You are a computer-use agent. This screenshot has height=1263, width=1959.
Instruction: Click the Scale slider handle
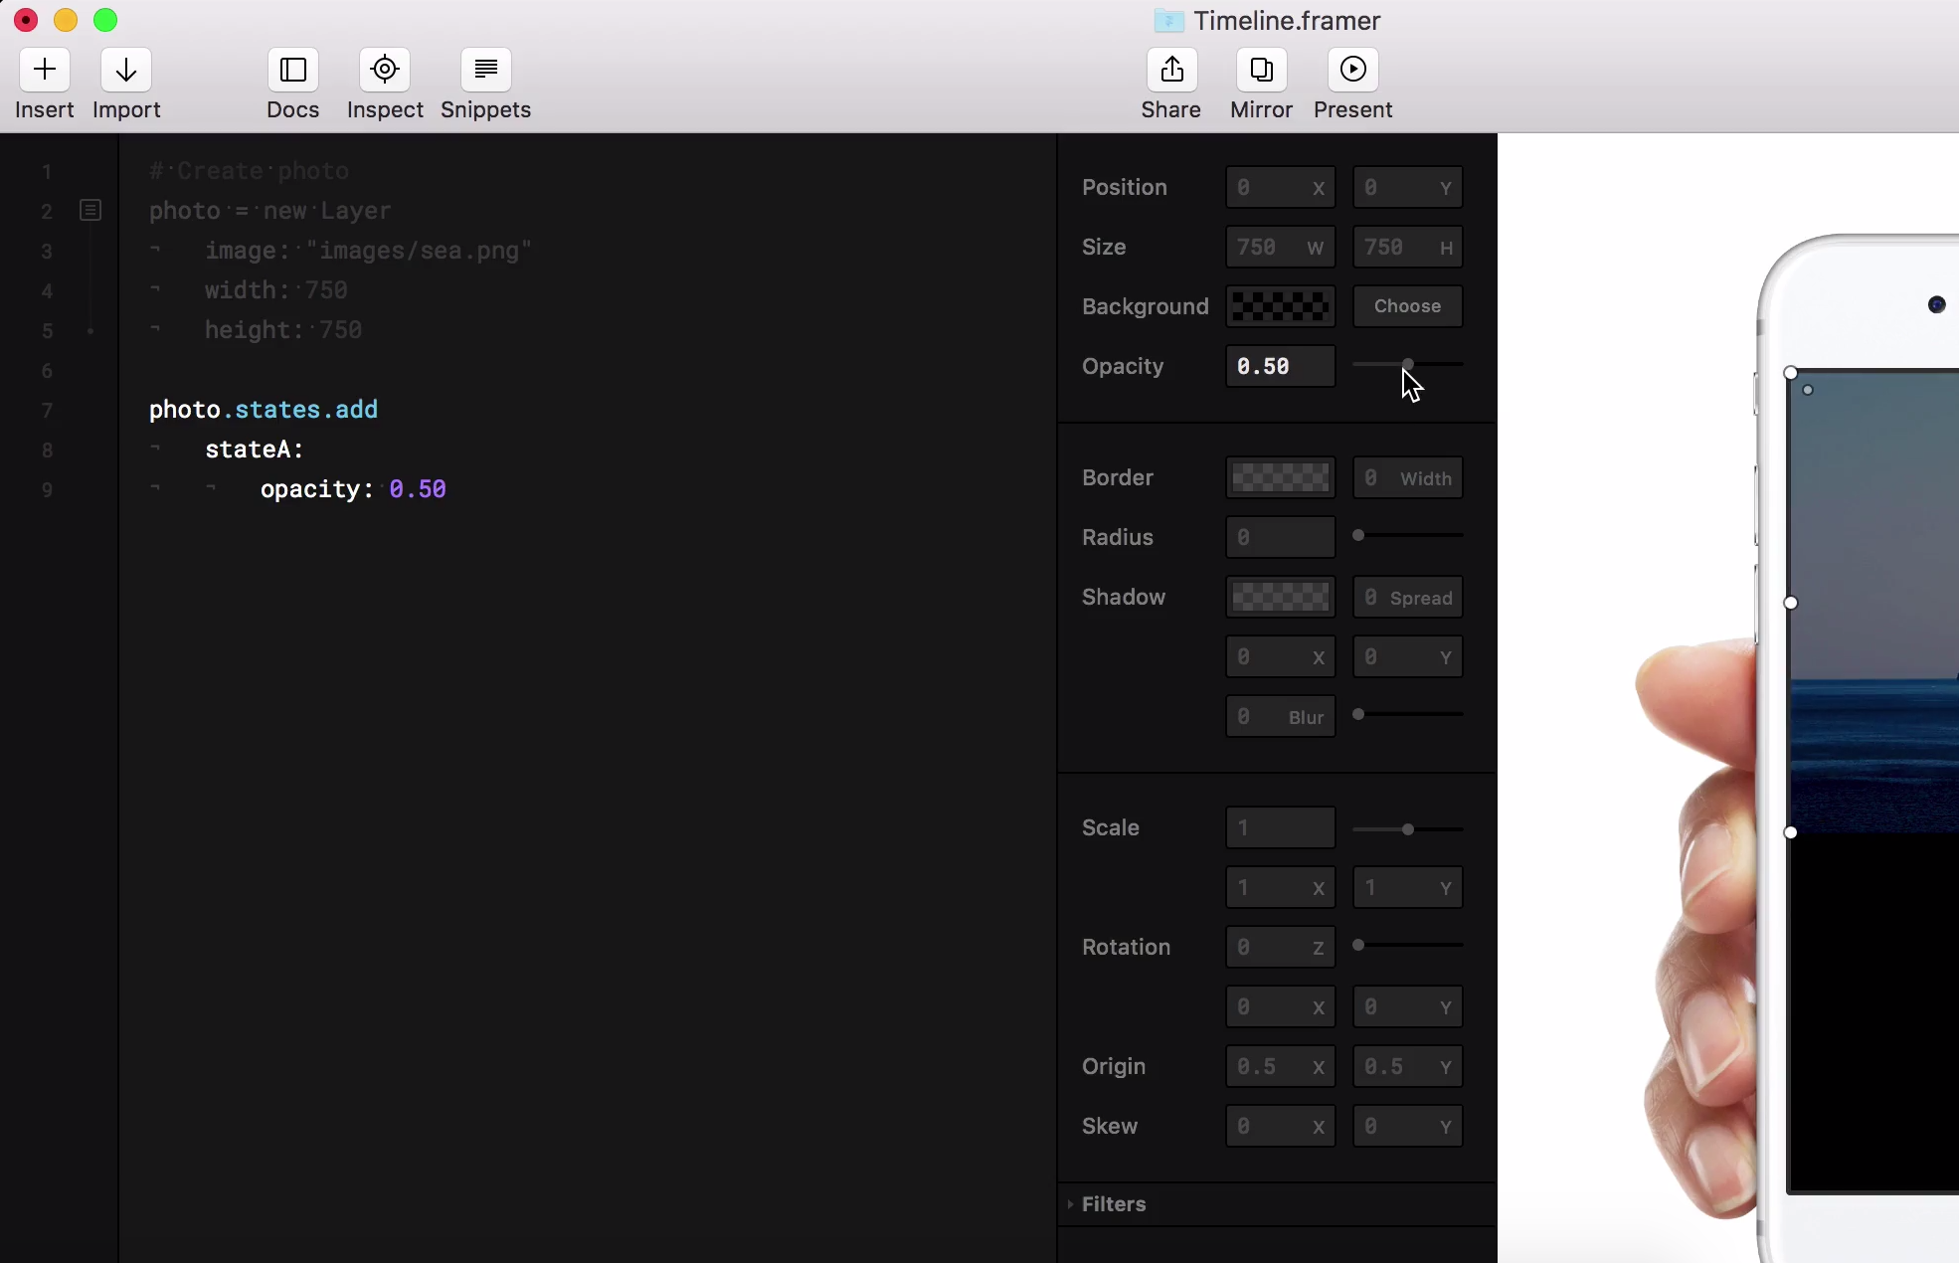pyautogui.click(x=1408, y=829)
